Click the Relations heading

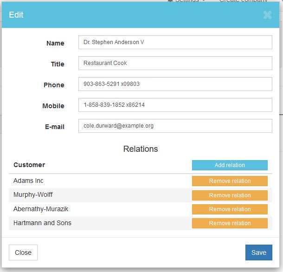[141, 149]
